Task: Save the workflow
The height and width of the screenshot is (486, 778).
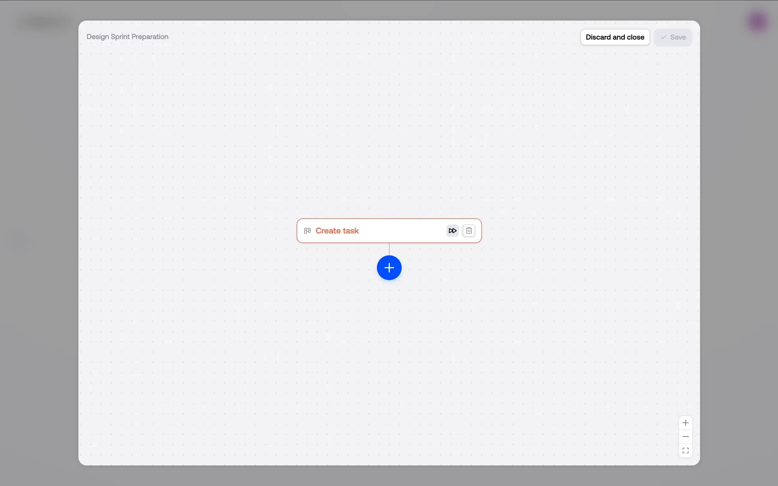Action: (673, 37)
